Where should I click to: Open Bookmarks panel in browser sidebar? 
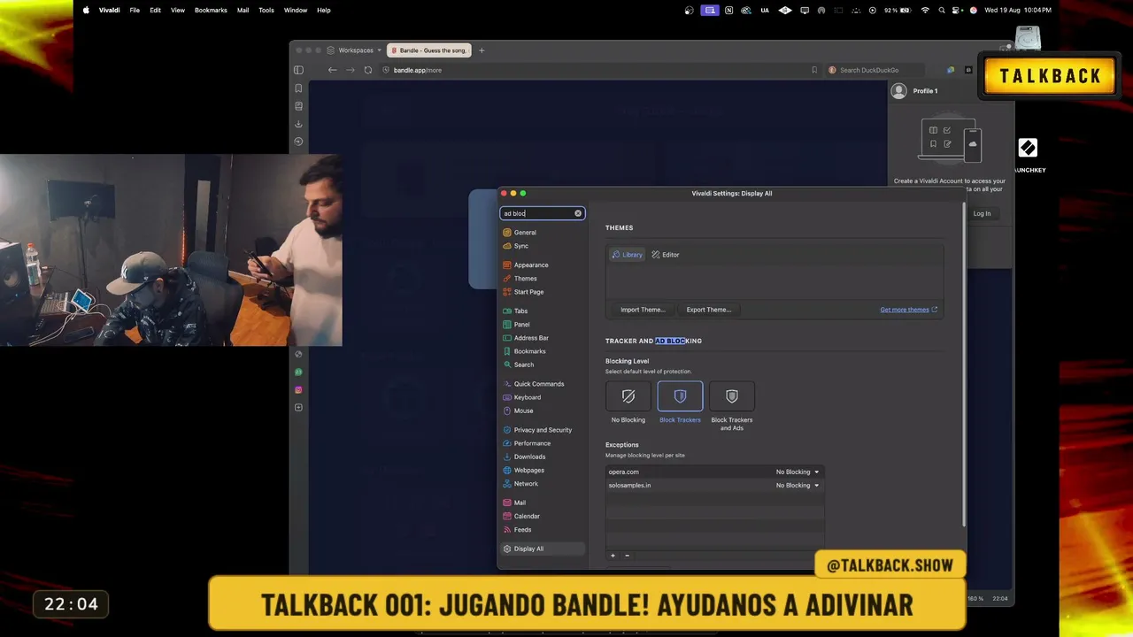point(298,88)
